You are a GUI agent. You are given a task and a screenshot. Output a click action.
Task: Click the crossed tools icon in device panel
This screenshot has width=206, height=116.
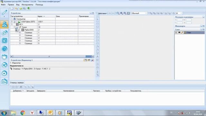pyautogui.click(x=92, y=60)
